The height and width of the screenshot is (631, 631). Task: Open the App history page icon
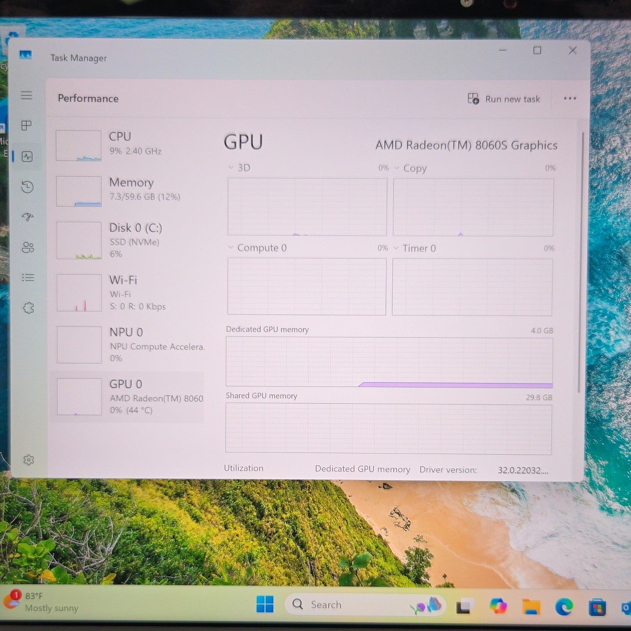(x=27, y=187)
